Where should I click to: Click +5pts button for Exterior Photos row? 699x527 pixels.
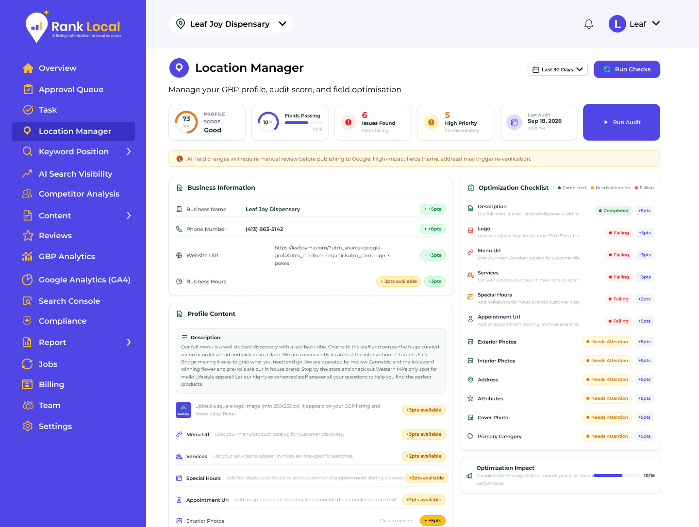click(x=433, y=521)
